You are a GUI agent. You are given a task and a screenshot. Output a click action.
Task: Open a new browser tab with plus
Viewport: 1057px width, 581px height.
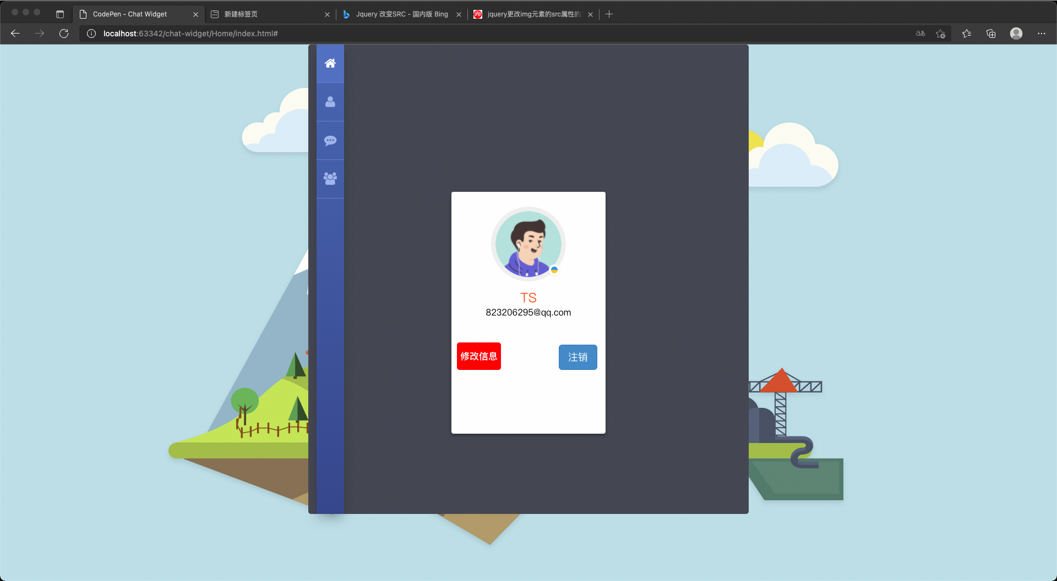click(x=609, y=14)
